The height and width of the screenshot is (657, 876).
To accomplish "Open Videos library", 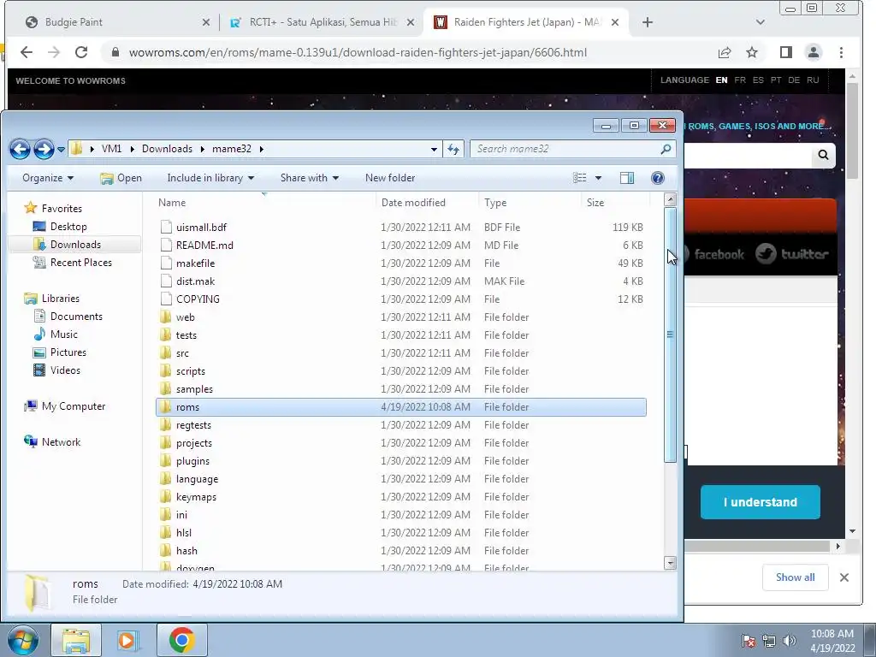I will click(65, 370).
